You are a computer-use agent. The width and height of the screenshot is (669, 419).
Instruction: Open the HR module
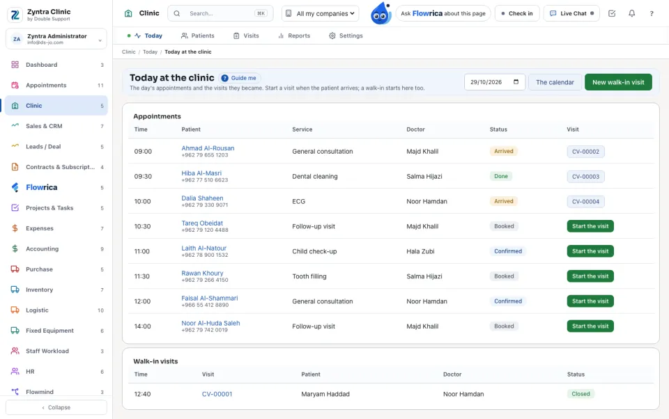(56, 372)
